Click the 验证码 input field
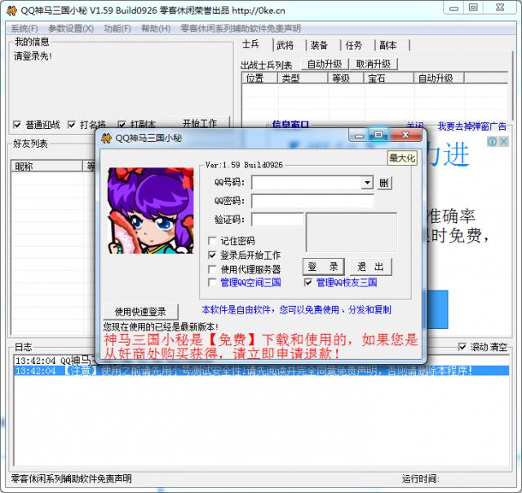The width and height of the screenshot is (522, 493). tap(277, 220)
